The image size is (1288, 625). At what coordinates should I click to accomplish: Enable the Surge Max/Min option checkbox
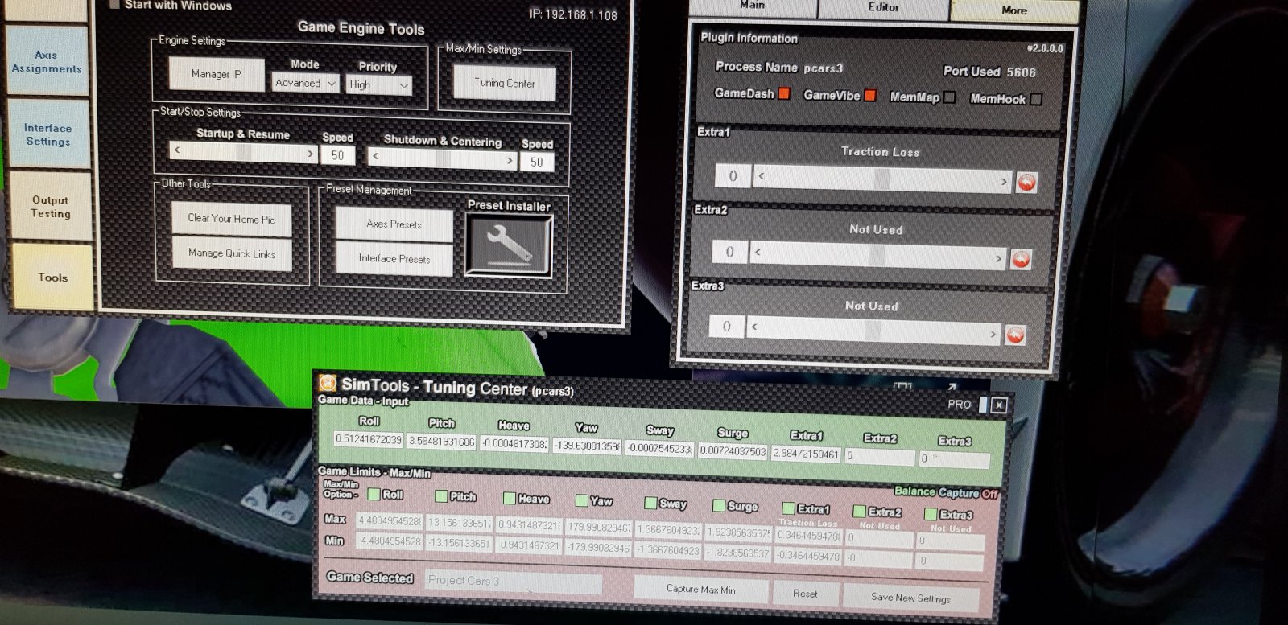click(719, 505)
